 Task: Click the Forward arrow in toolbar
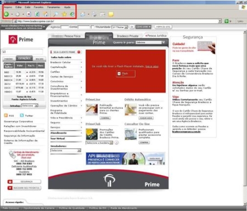click(x=18, y=14)
